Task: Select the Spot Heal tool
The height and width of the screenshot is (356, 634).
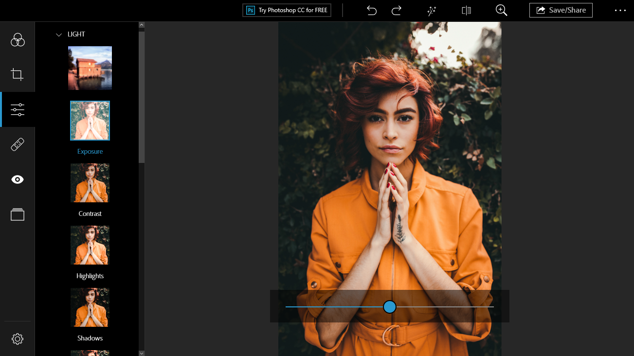Action: pos(18,144)
